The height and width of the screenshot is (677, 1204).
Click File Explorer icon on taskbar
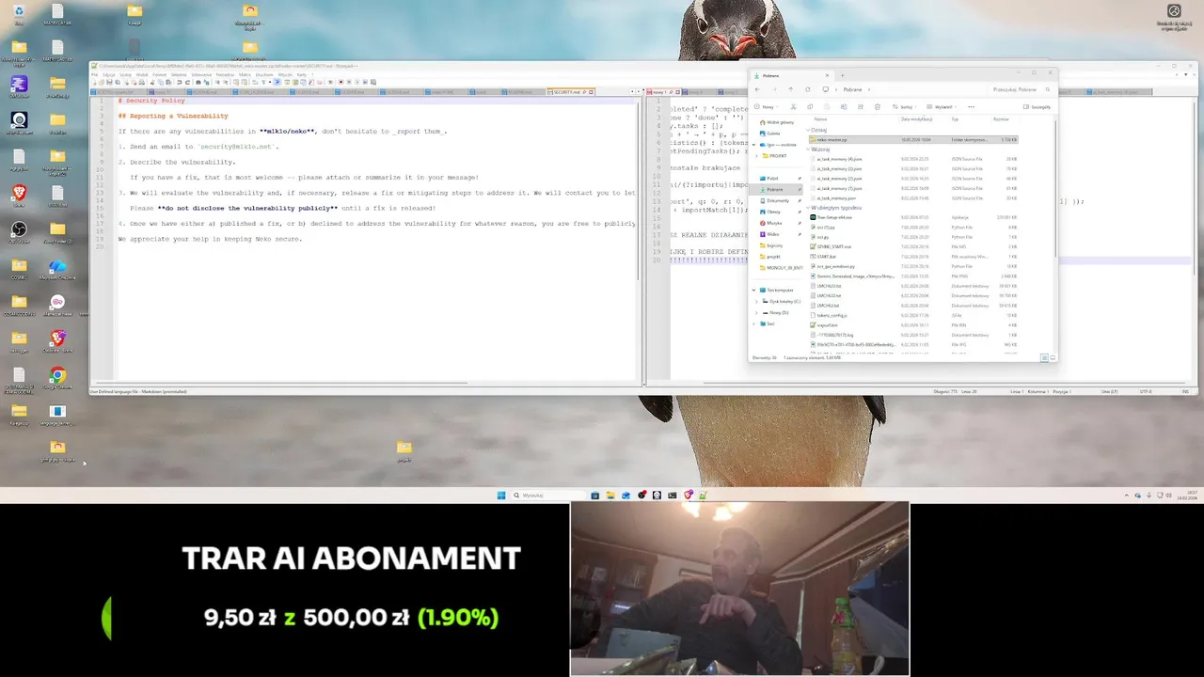[x=610, y=495]
